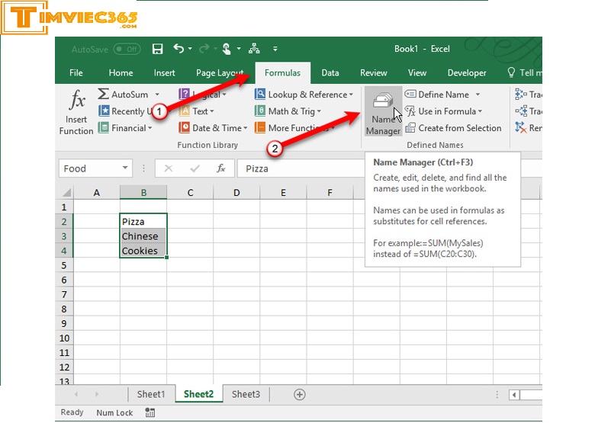Click the previous sheet navigation arrow
The image size is (611, 423).
[76, 394]
